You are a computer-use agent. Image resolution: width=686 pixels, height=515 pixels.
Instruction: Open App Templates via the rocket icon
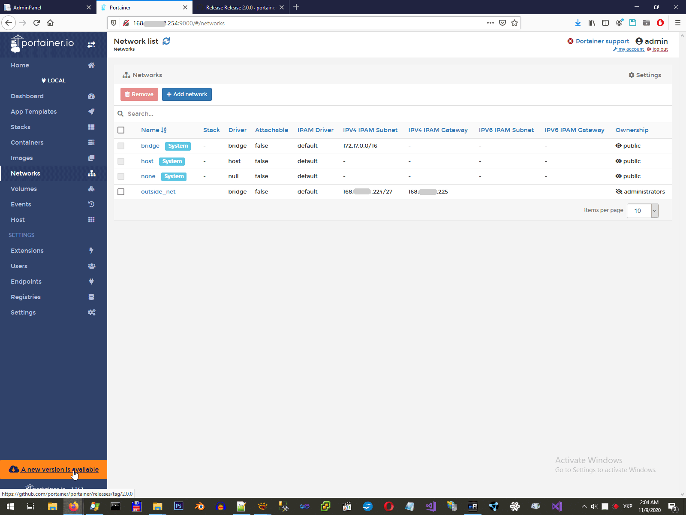tap(91, 112)
